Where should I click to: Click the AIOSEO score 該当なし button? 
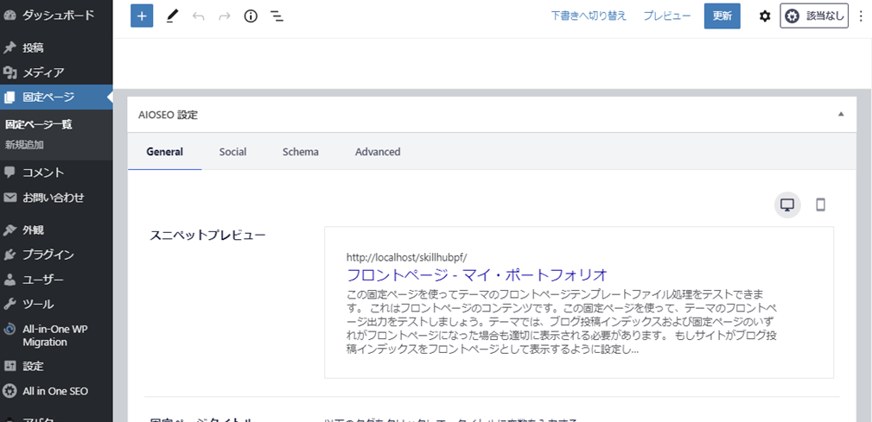(x=814, y=16)
